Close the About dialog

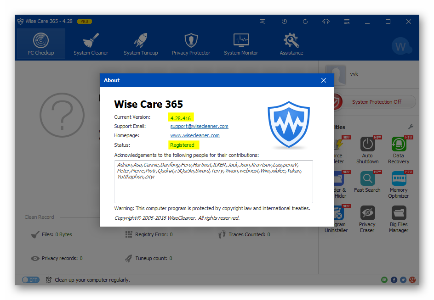coord(324,80)
